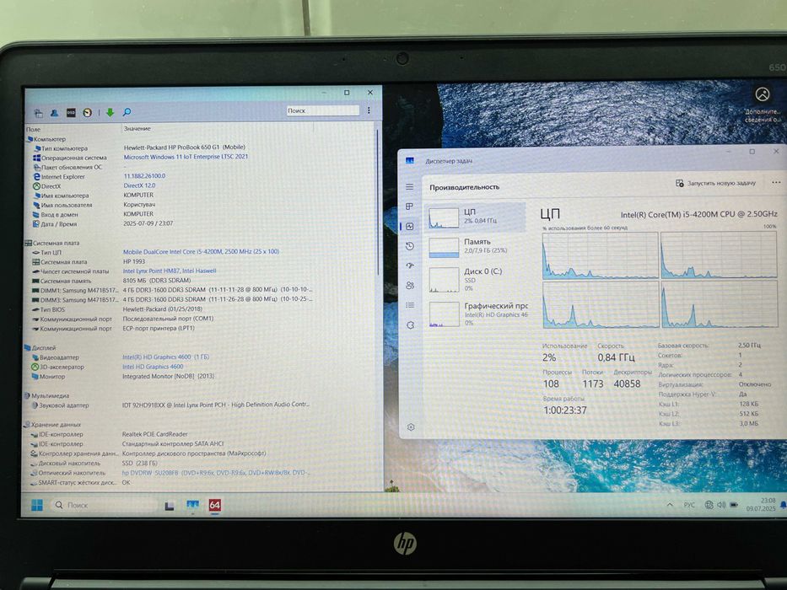The width and height of the screenshot is (787, 590).
Task: Click the 11.1882.26100.0 Internet Explorer version link
Action: [144, 176]
